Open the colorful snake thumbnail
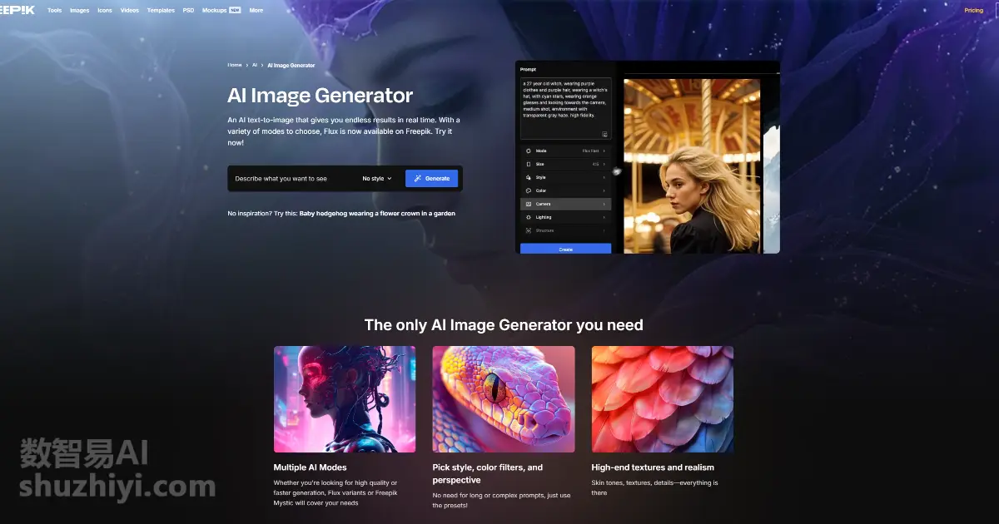The image size is (999, 524). pos(504,399)
